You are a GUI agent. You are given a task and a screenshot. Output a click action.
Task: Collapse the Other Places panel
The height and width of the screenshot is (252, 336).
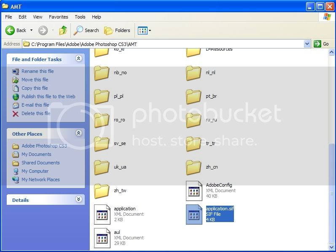pos(78,134)
